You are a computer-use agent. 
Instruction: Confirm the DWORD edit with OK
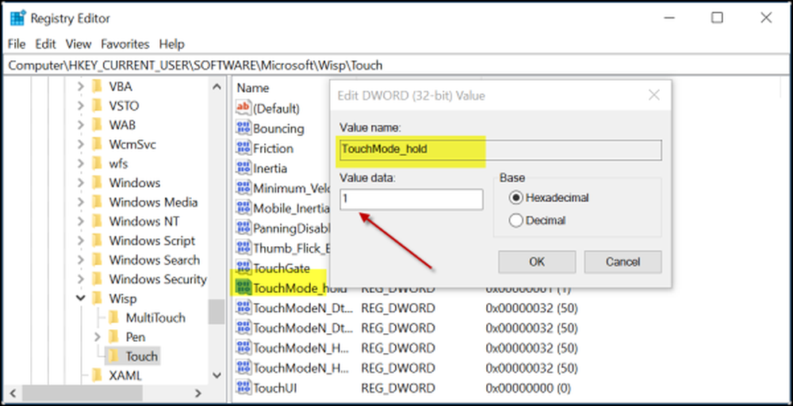coord(537,262)
